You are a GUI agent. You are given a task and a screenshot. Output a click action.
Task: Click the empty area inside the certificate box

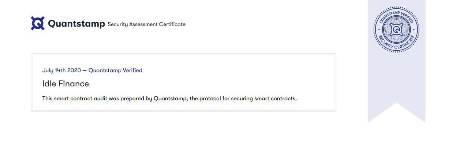pos(238,78)
